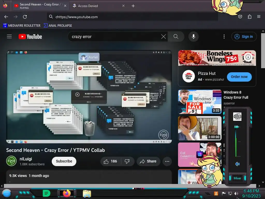Open the YouTube guide hamburger menu
The width and height of the screenshot is (265, 199).
tap(9, 36)
